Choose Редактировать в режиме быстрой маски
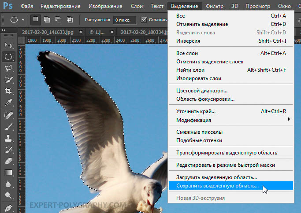 tap(231, 165)
